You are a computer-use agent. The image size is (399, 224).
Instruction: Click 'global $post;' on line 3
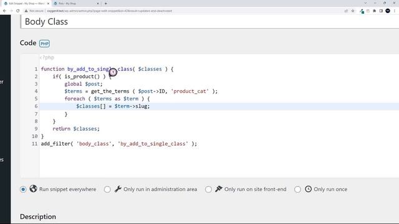point(83,84)
